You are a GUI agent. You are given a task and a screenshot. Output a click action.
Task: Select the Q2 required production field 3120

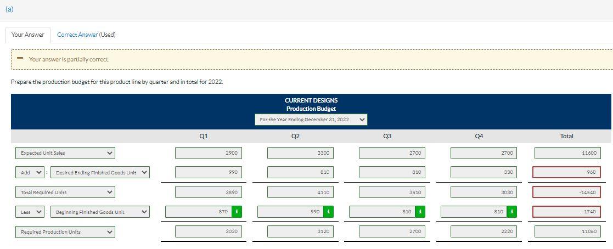point(300,231)
